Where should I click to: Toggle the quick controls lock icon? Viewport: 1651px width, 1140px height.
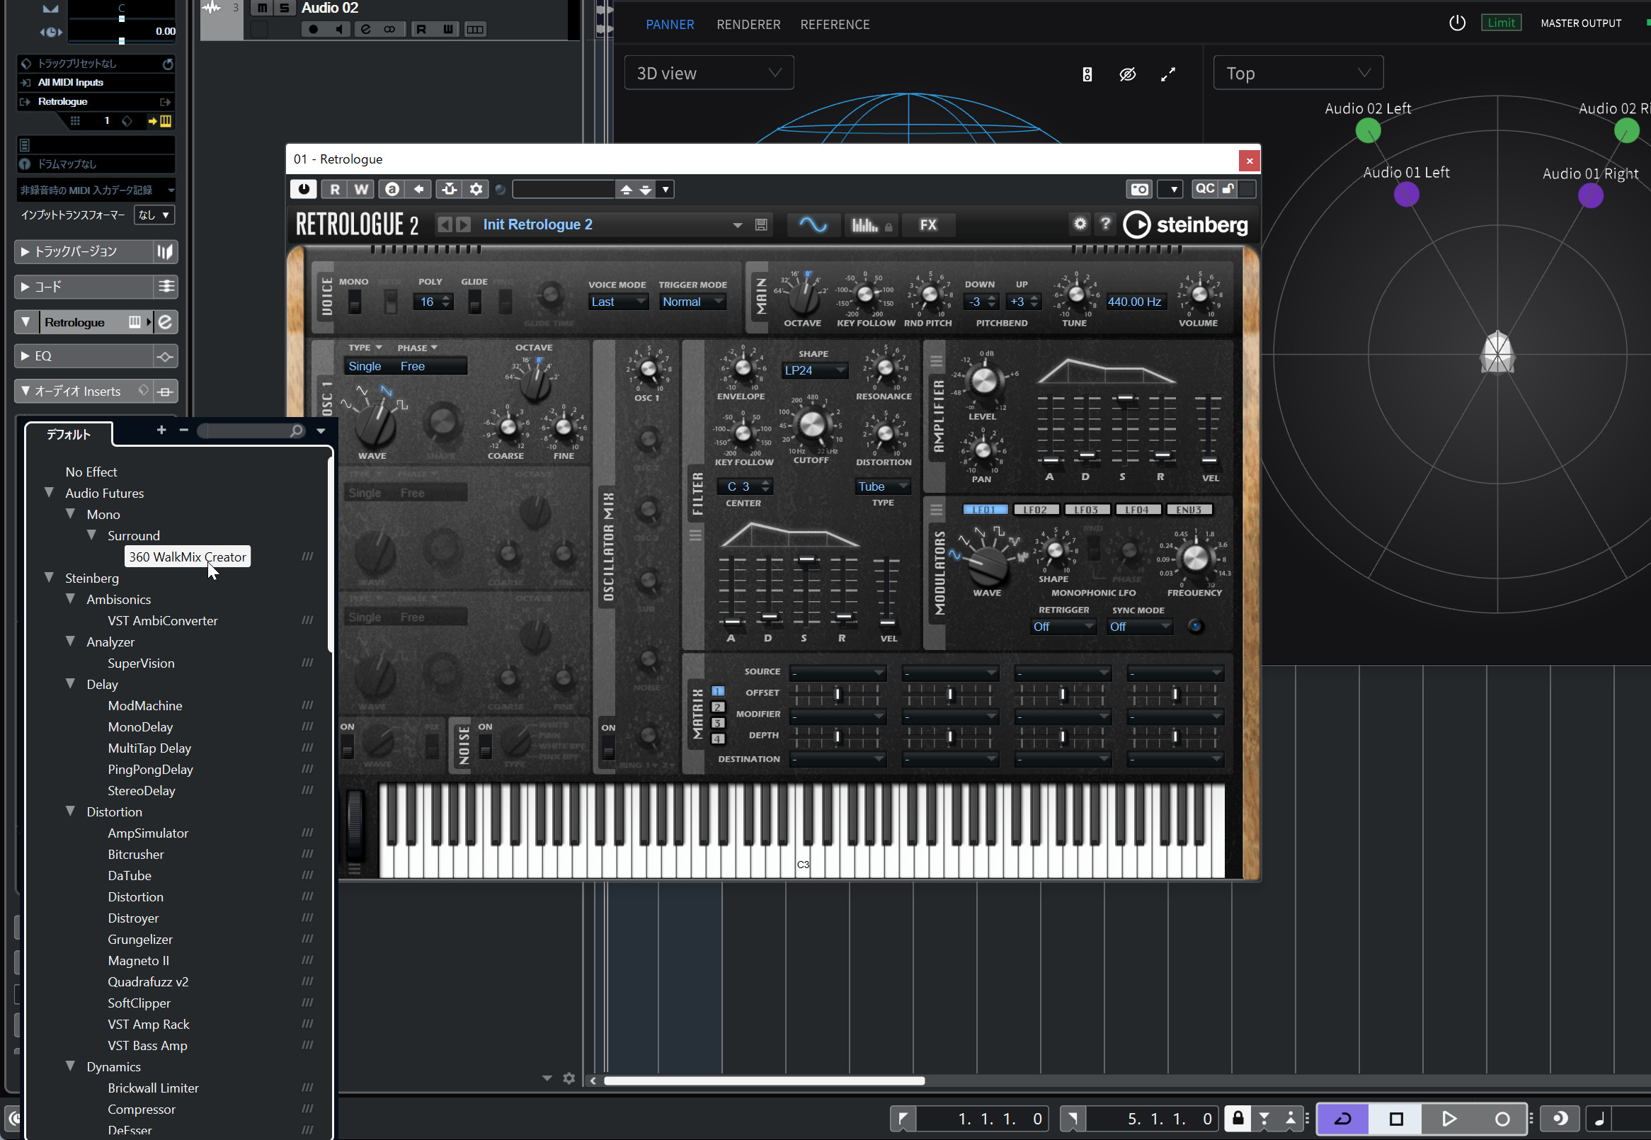(1228, 188)
